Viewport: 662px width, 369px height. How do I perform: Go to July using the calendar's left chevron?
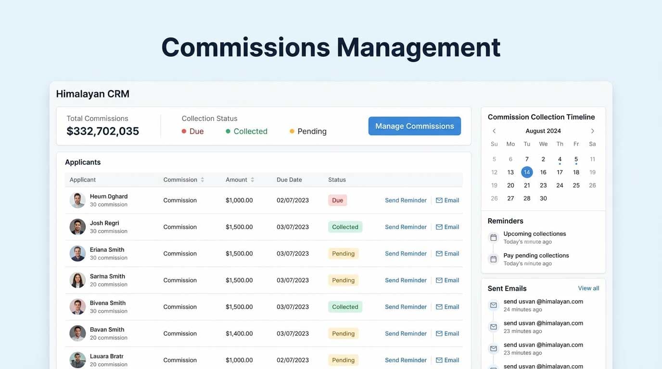point(494,130)
